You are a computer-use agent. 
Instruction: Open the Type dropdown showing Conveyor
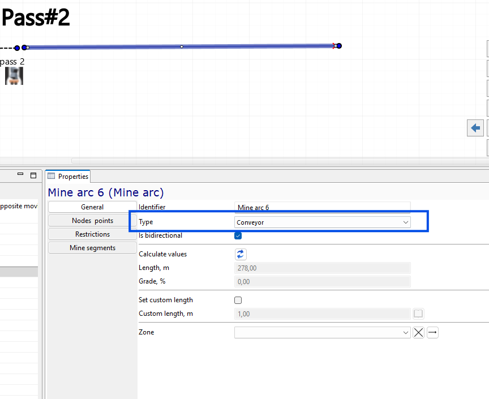322,222
